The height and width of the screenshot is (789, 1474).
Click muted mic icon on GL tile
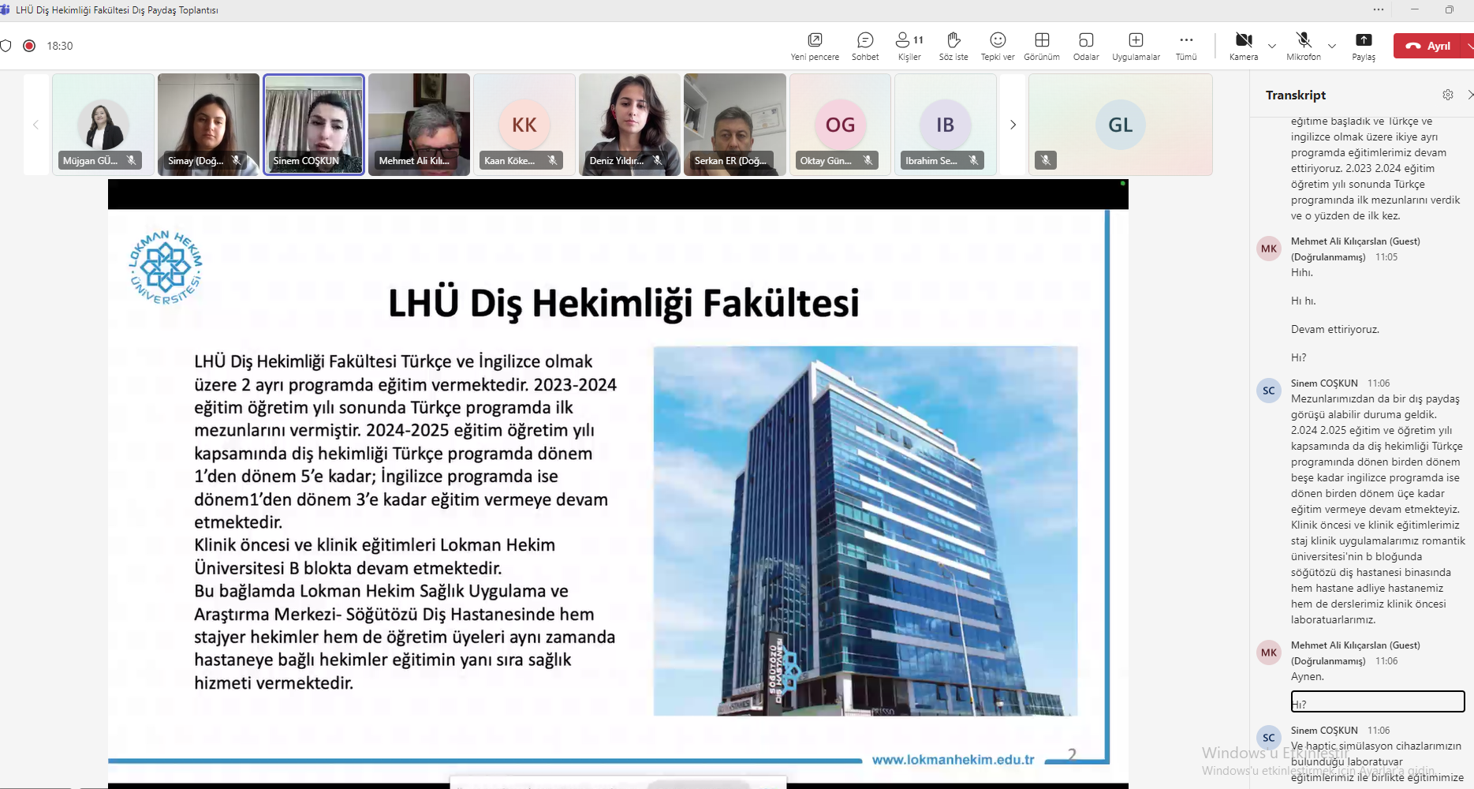coord(1046,160)
